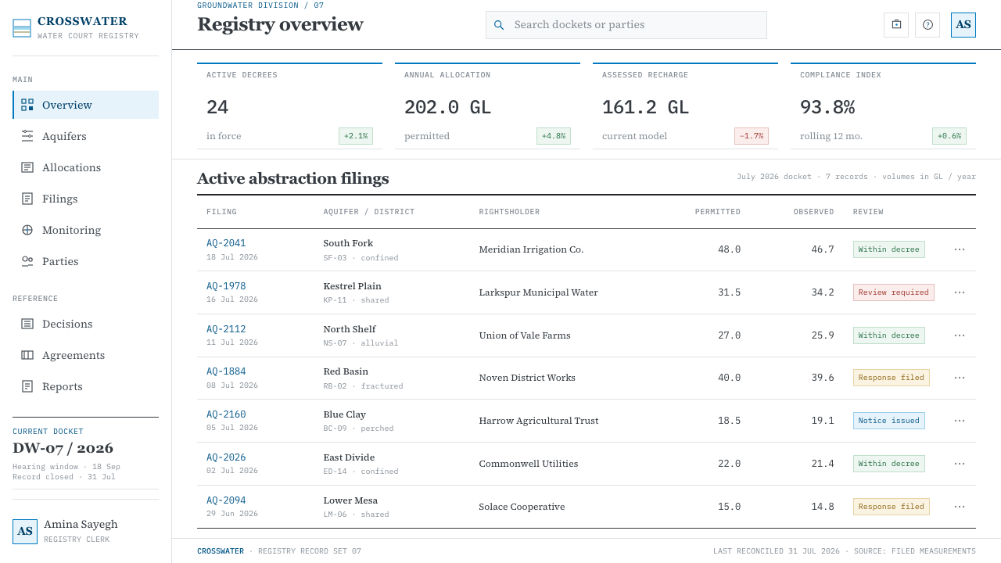1001x563 pixels.
Task: Open ellipsis menu for AQ-2094 filing
Action: click(960, 507)
